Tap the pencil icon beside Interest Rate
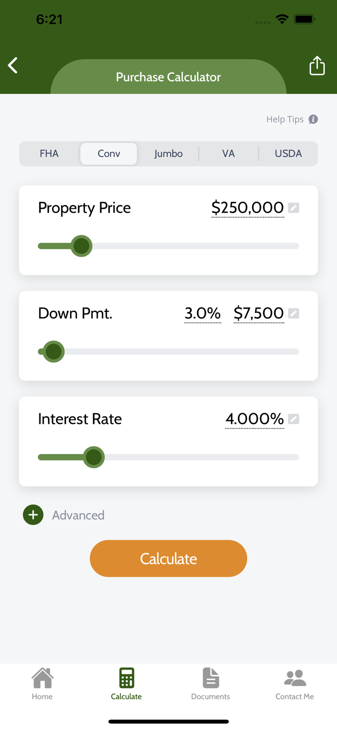The height and width of the screenshot is (730, 337). (x=294, y=419)
